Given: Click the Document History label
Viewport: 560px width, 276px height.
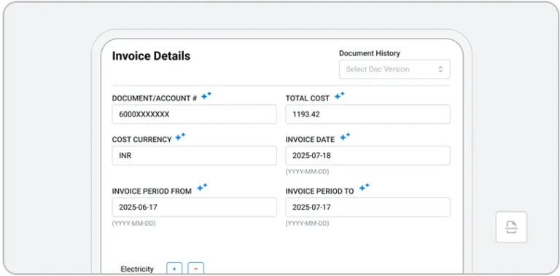Looking at the screenshot, I should [x=369, y=53].
